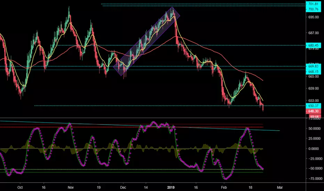The height and width of the screenshot is (191, 324).
Task: Click the Oct date on time axis
Action: (20, 188)
